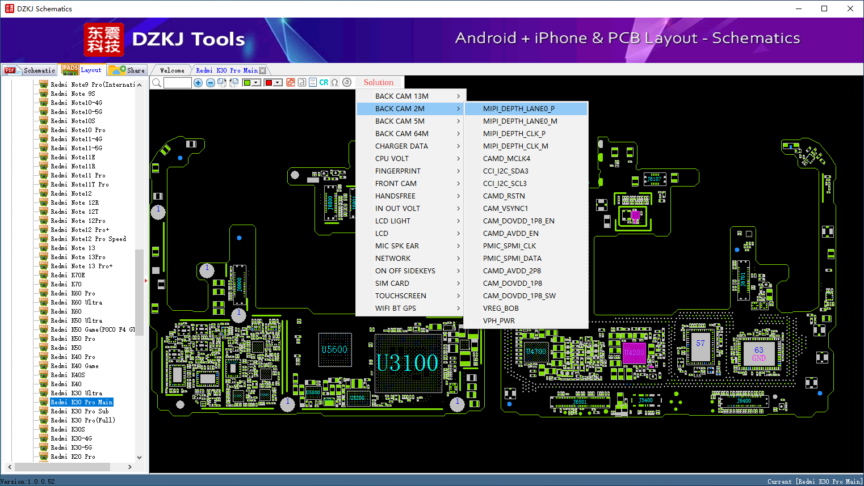The height and width of the screenshot is (486, 864).
Task: Click the letter 'a' text display icon
Action: [302, 82]
